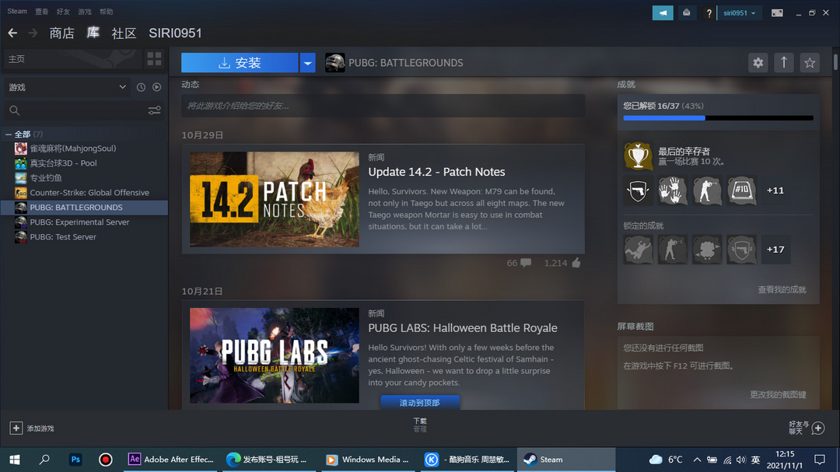Click PUBG helmet icon in header
This screenshot has height=472, width=840.
(334, 63)
